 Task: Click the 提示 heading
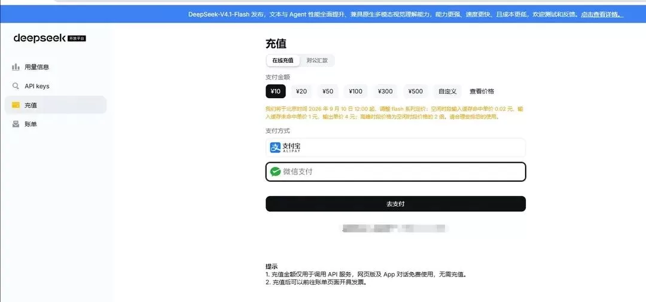(272, 267)
